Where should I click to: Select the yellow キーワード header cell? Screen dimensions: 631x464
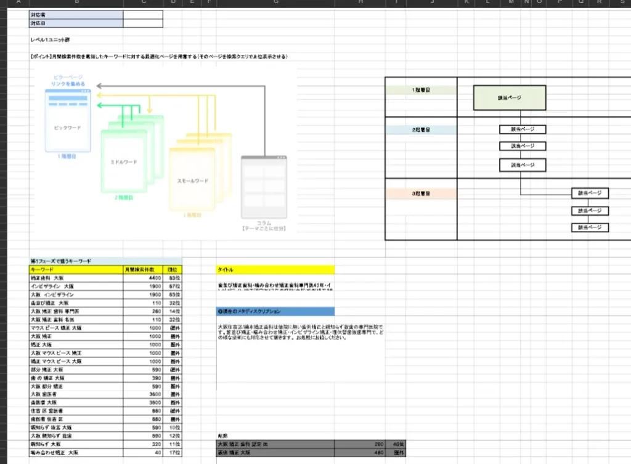(x=76, y=270)
